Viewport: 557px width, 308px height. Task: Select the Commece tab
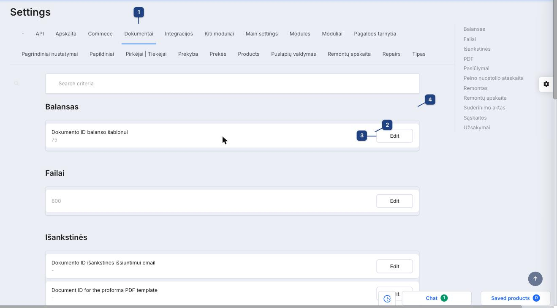[x=100, y=34]
